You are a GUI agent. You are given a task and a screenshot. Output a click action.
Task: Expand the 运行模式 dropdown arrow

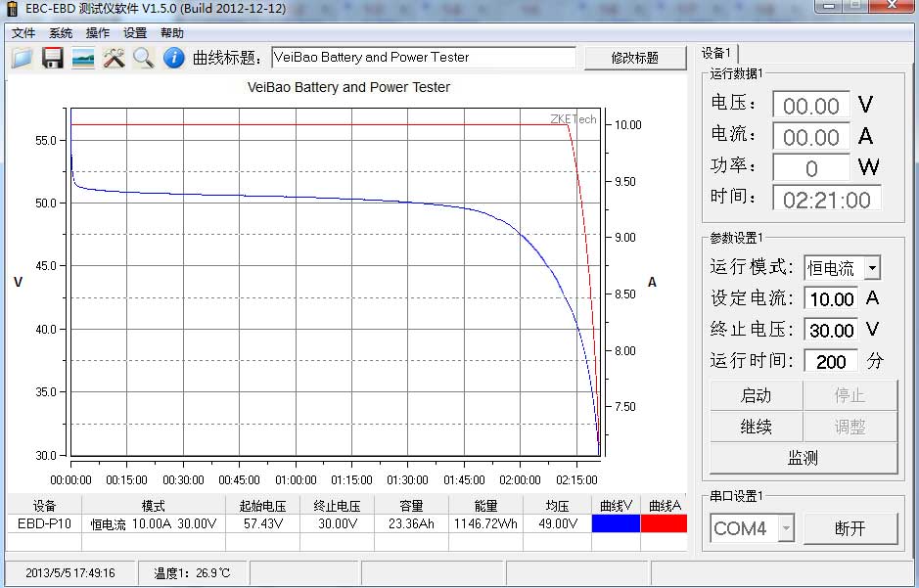[872, 268]
